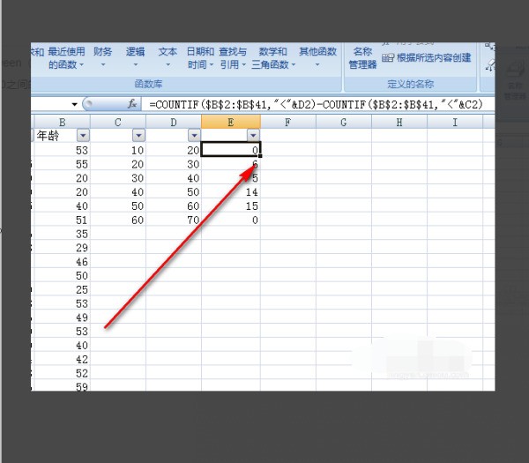Open column E filter dropdown
The height and width of the screenshot is (463, 529).
(x=253, y=135)
